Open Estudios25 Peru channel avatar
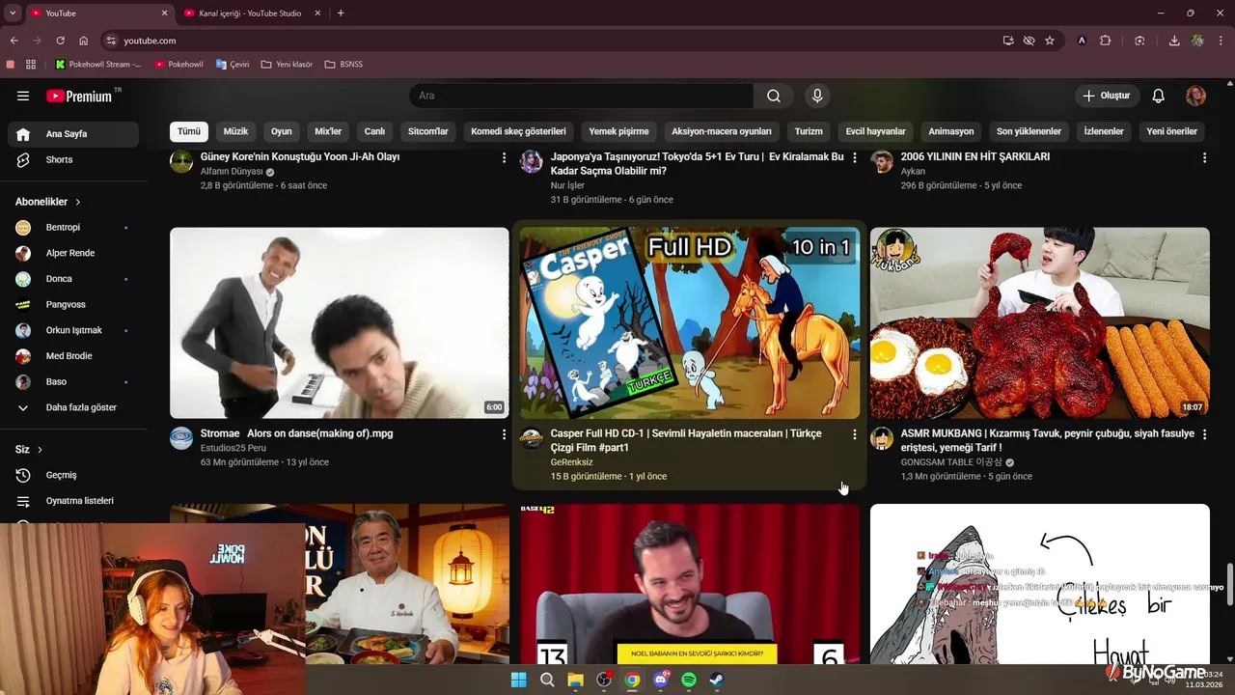 (181, 438)
